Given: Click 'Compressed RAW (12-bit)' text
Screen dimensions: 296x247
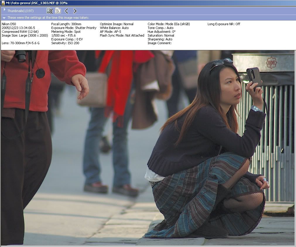Looking at the screenshot, I should 20,32.
